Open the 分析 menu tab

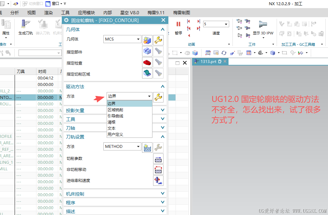pyautogui.click(x=15, y=13)
